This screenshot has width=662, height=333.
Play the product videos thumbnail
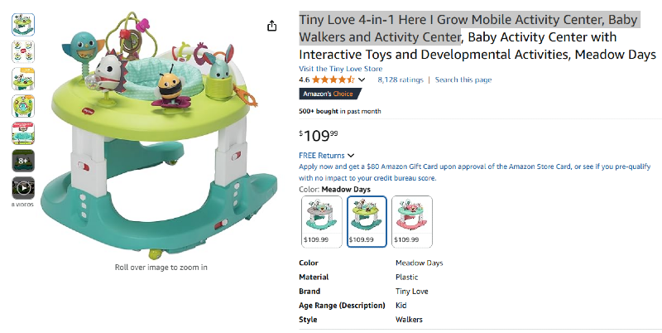tap(23, 188)
